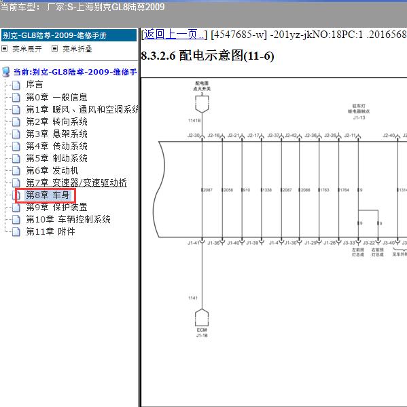Open 第4章 传动系统 chapter

coord(56,146)
